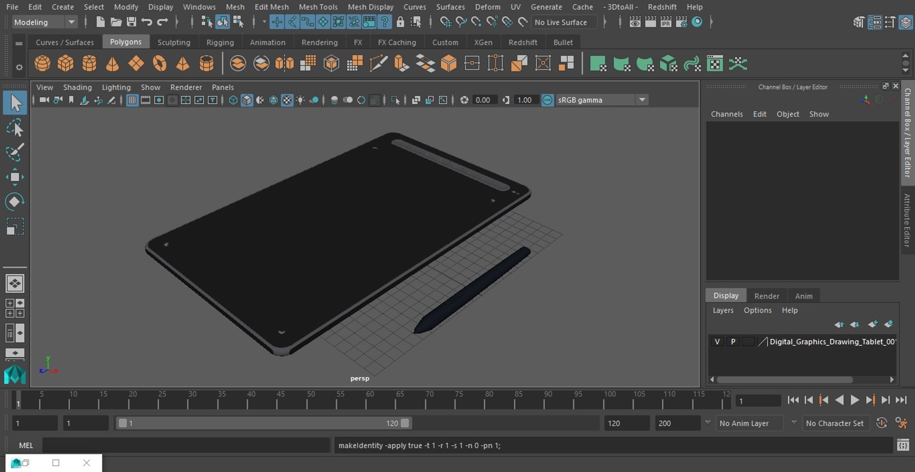Toggle textured display in viewport
915x472 pixels.
[x=287, y=100]
